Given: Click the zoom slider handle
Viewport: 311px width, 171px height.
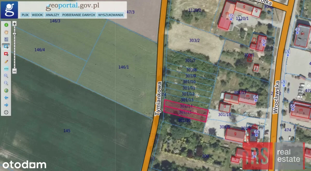Looking at the screenshot, I should click(15, 34).
